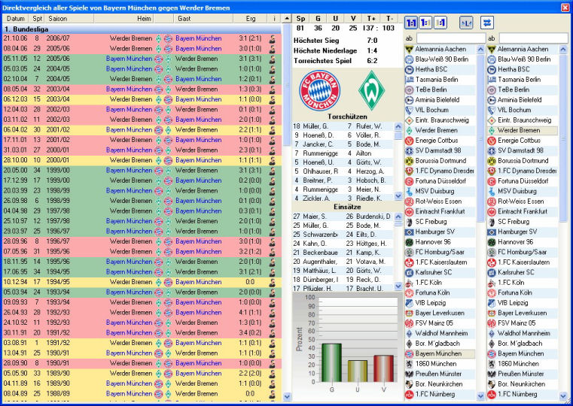The image size is (573, 406).
Task: Sort matches by the Datum column header
Action: pyautogui.click(x=16, y=19)
